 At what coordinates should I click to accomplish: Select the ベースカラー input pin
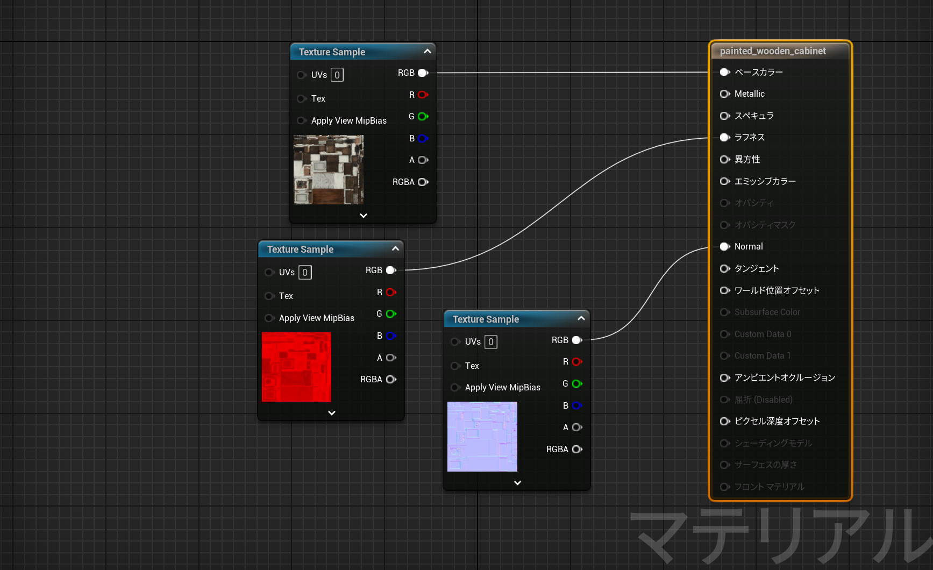click(724, 72)
